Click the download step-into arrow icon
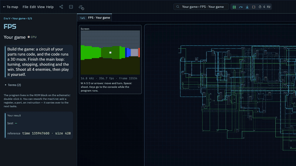 coord(247,7)
